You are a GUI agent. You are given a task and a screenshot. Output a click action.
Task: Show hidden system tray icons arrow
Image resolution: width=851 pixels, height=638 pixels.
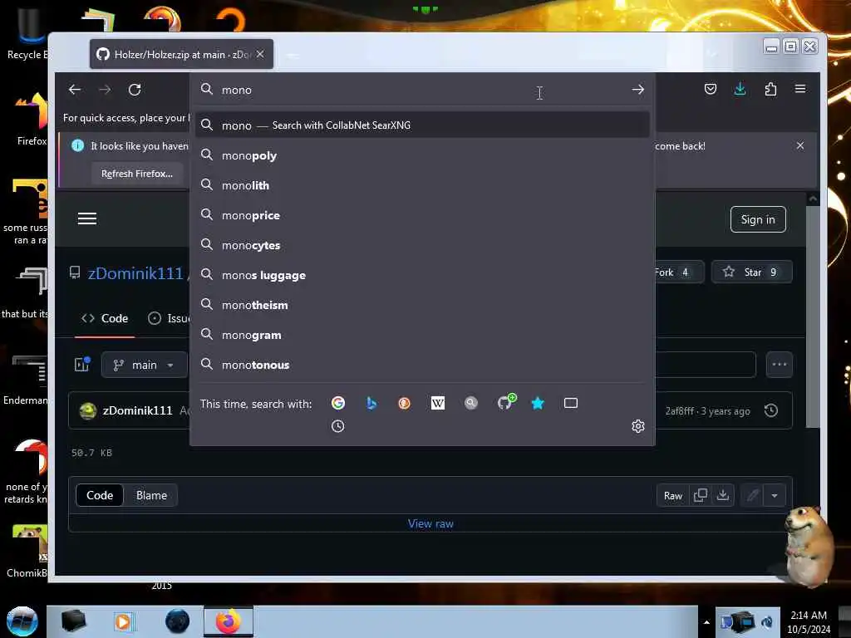[706, 621]
